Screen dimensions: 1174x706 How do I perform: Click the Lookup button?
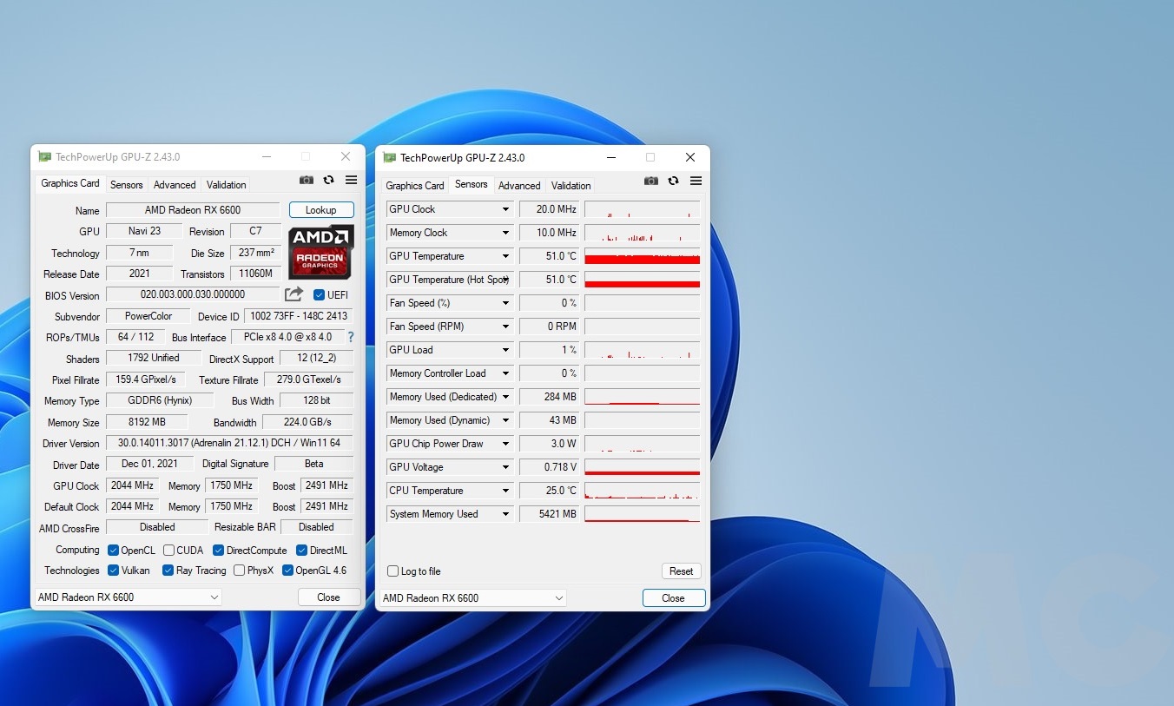[x=321, y=210]
